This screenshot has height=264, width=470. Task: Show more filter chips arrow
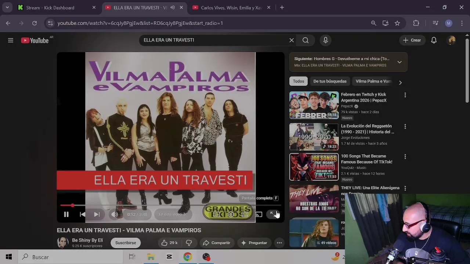click(400, 82)
